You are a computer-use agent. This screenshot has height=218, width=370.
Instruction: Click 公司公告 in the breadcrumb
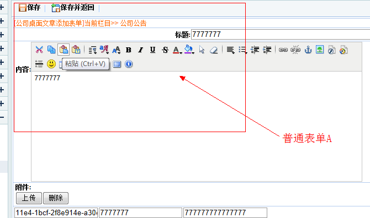[x=133, y=23]
